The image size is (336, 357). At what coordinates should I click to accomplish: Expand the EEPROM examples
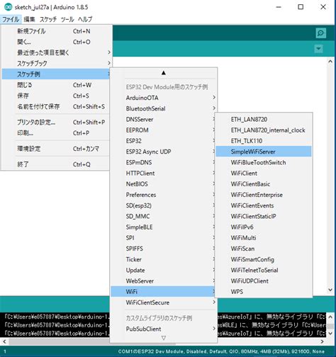point(163,130)
